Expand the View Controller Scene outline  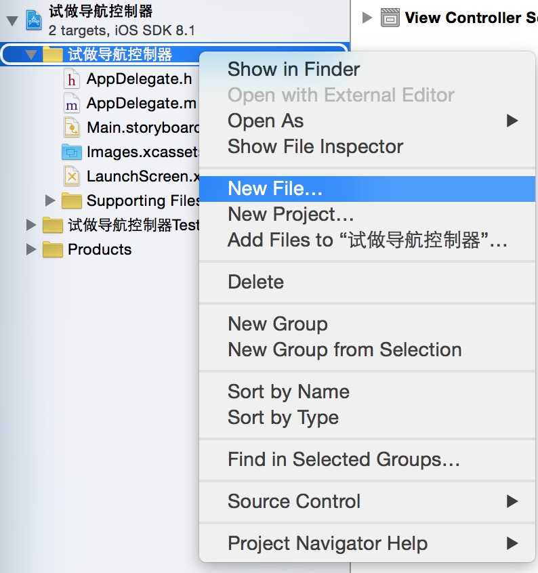tap(367, 18)
